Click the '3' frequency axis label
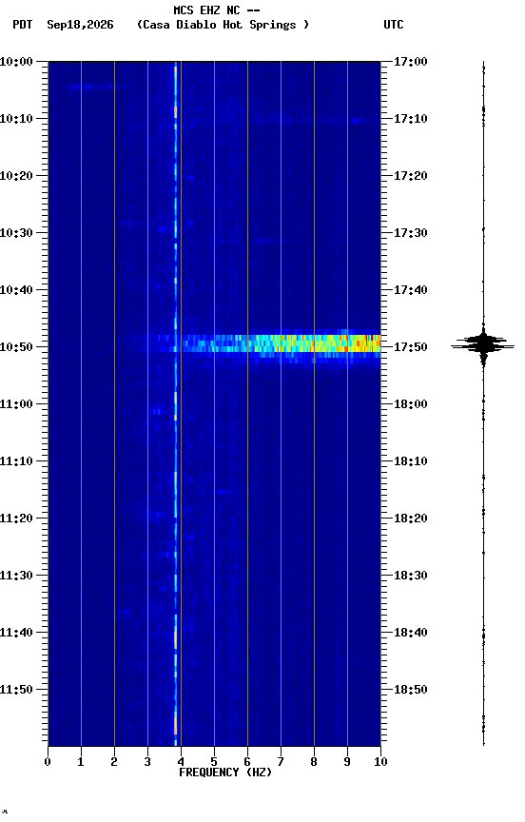This screenshot has height=822, width=525. (147, 762)
